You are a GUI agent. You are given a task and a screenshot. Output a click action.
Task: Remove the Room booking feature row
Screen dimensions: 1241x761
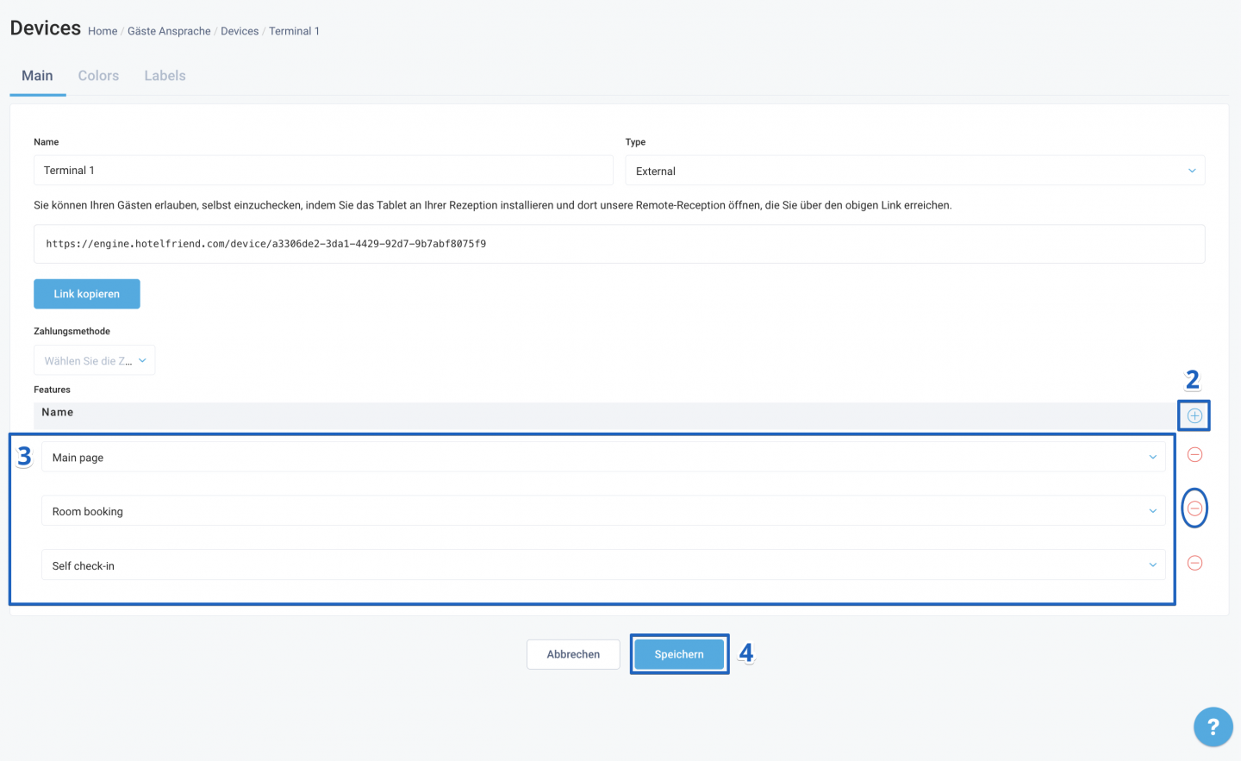(1194, 508)
